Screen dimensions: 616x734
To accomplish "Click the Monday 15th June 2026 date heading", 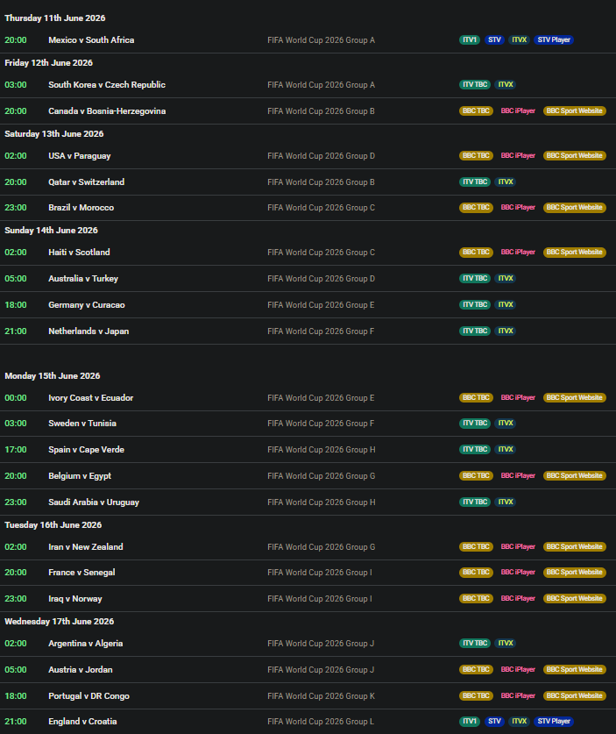I will 53,376.
